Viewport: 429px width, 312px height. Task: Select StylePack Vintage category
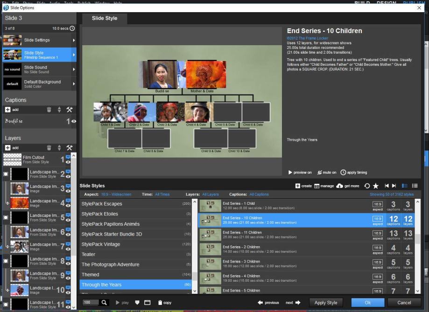[101, 244]
